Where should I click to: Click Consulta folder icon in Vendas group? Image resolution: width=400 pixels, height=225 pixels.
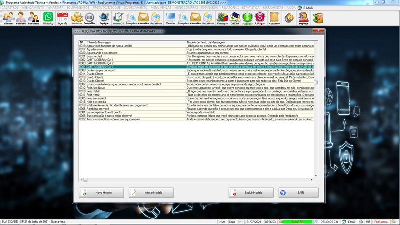point(195,18)
